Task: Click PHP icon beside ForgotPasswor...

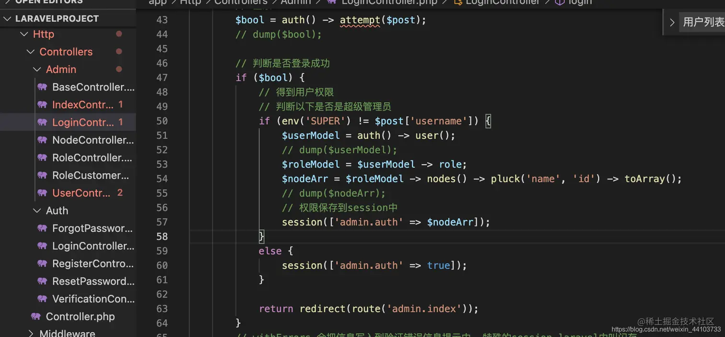Action: (x=42, y=228)
